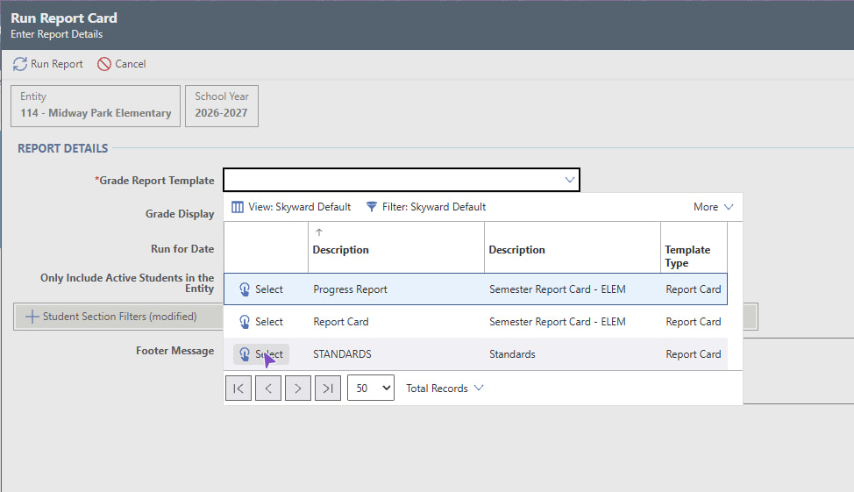This screenshot has height=492, width=854.
Task: Click Semester Report Card - ELEM in Progress Report row
Action: click(x=557, y=289)
